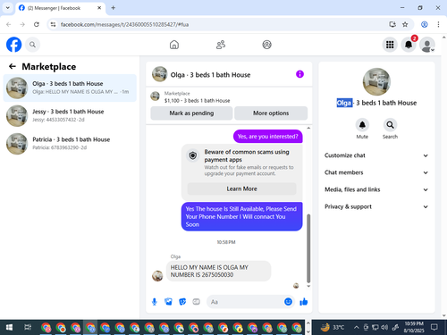Open the Friends icon in top navigation
Screen dimensions: 447x335
221,45
